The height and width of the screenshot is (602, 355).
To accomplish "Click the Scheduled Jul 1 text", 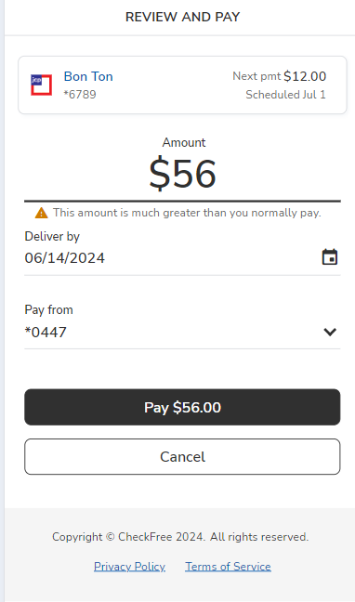I will 286,95.
